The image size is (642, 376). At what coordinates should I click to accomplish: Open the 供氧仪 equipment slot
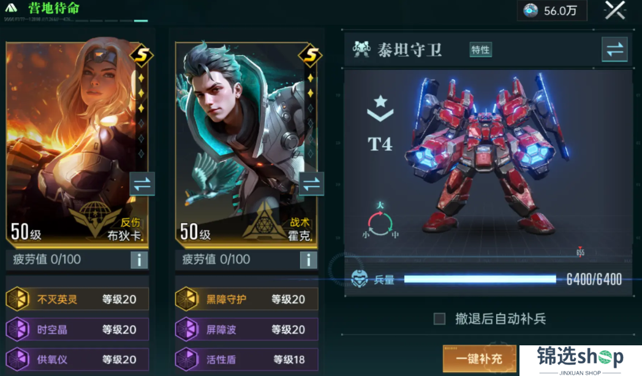coord(77,359)
